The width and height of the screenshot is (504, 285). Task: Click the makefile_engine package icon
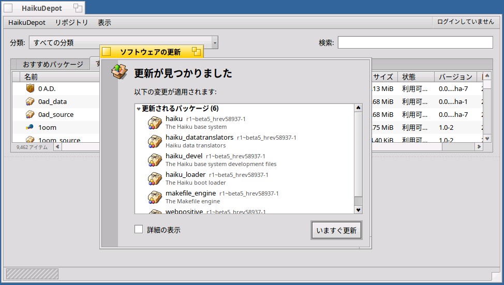point(155,197)
